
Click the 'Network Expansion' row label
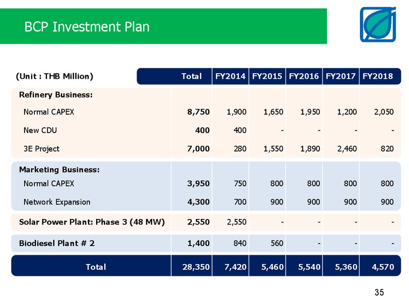pos(57,202)
